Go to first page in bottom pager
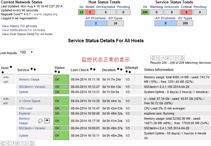The height and width of the screenshot is (146, 211). pos(3,143)
